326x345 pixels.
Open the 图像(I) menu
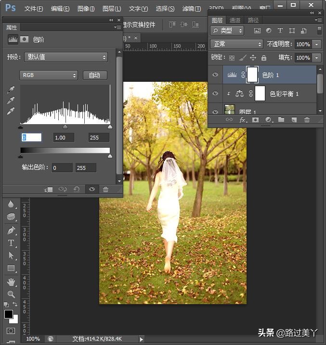86,9
